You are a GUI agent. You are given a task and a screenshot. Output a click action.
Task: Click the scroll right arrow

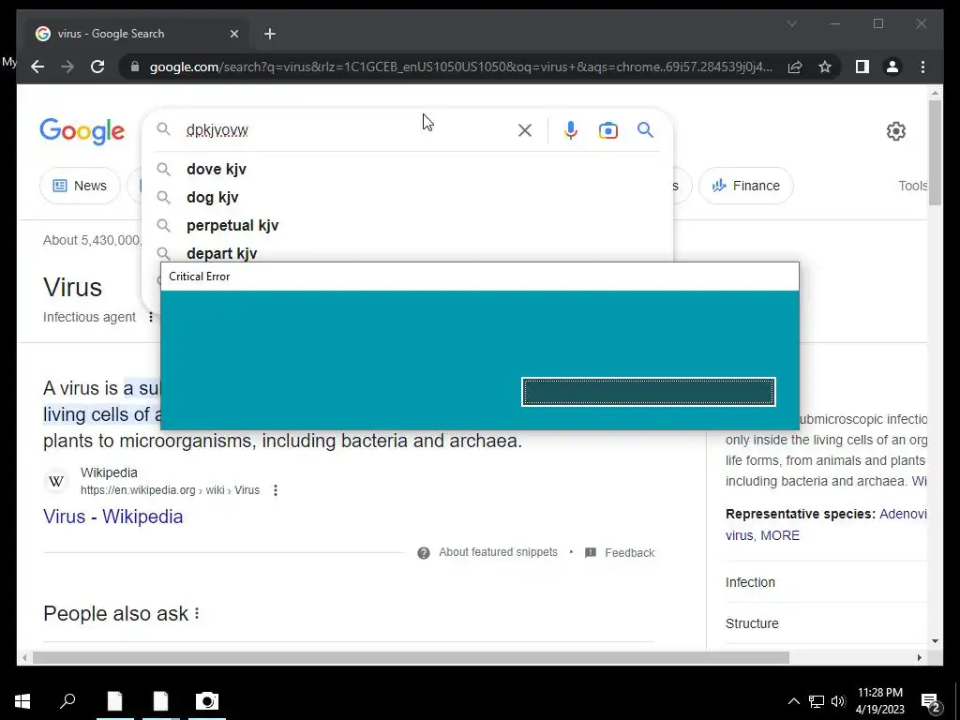[x=919, y=657]
